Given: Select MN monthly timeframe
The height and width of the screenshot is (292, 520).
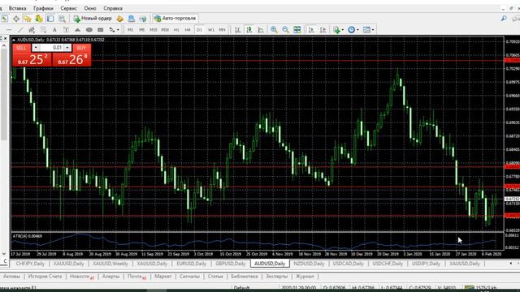Looking at the screenshot, I should 222,30.
